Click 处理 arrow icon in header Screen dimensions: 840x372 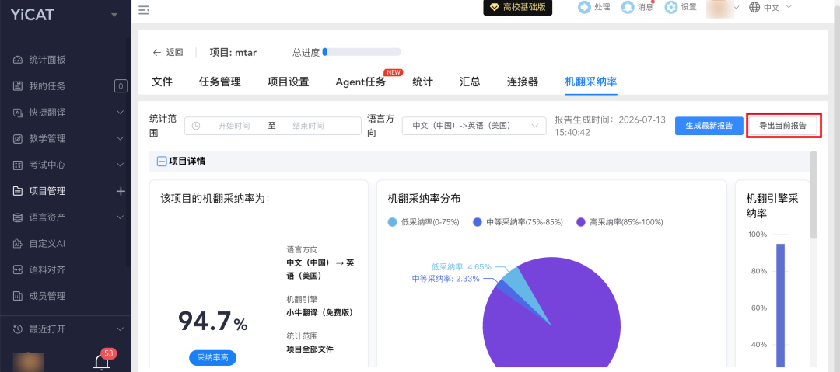[x=584, y=7]
